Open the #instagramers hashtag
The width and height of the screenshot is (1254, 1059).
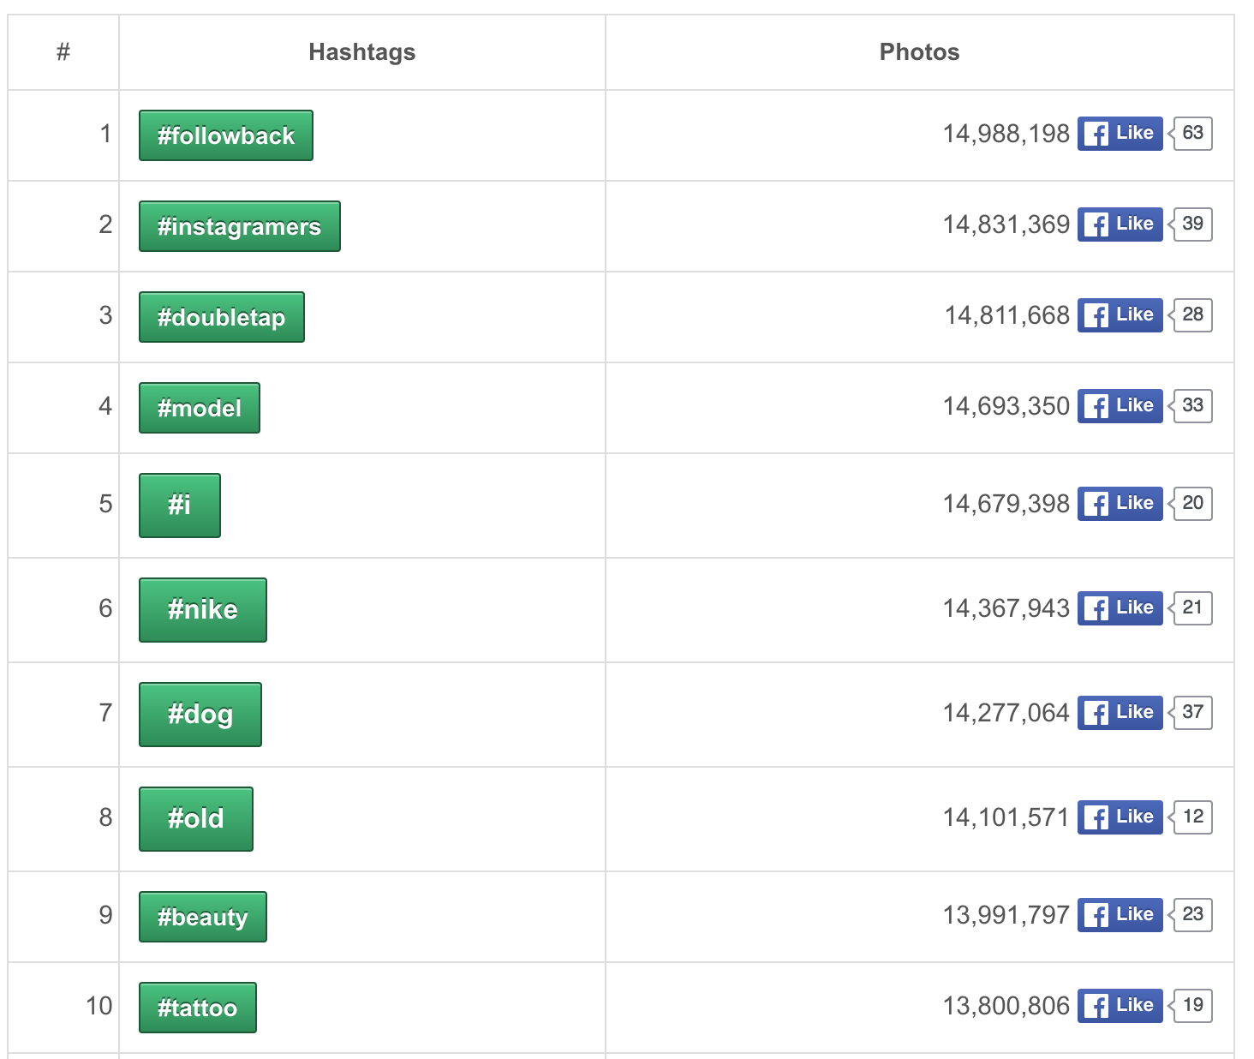click(x=239, y=225)
